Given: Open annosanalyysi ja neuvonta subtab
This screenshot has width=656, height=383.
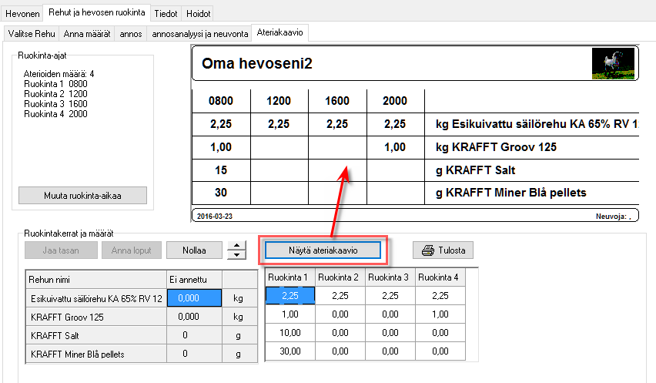Looking at the screenshot, I should (x=200, y=34).
